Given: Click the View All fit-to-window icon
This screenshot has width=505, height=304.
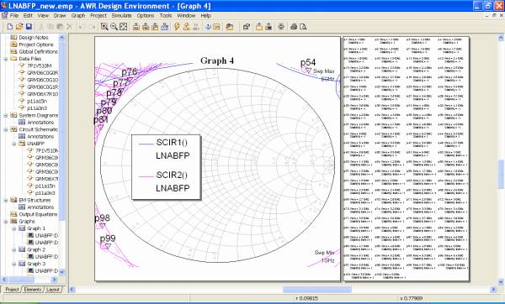Looking at the screenshot, I should click(x=124, y=27).
